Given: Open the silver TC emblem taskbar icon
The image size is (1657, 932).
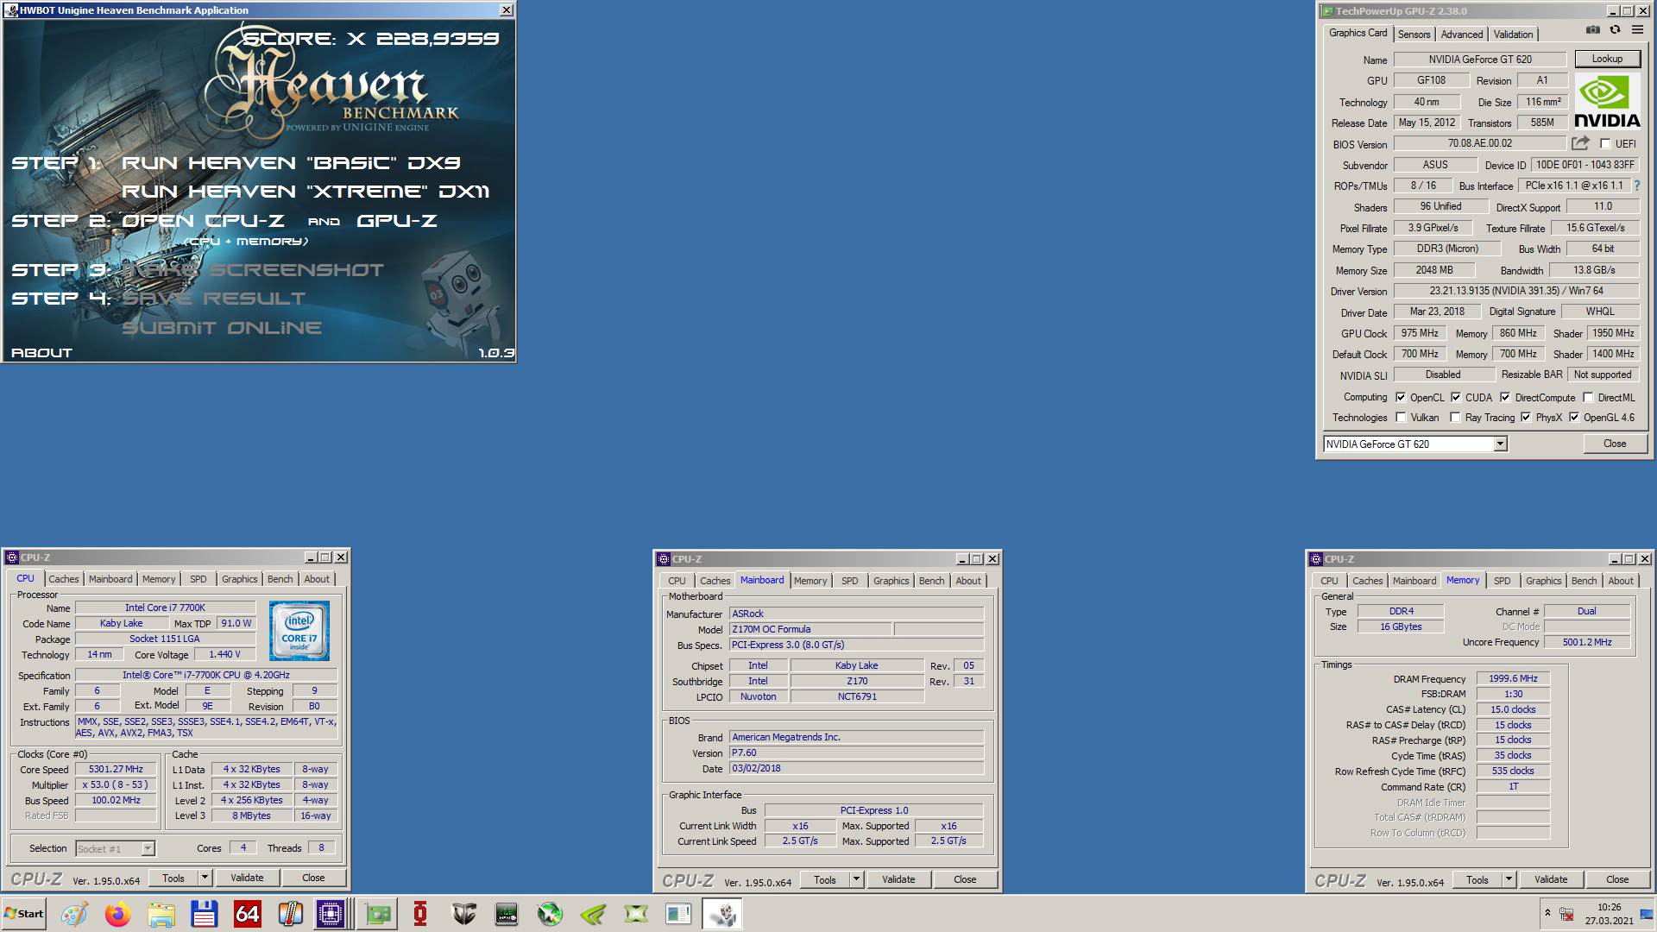Looking at the screenshot, I should pyautogui.click(x=463, y=914).
